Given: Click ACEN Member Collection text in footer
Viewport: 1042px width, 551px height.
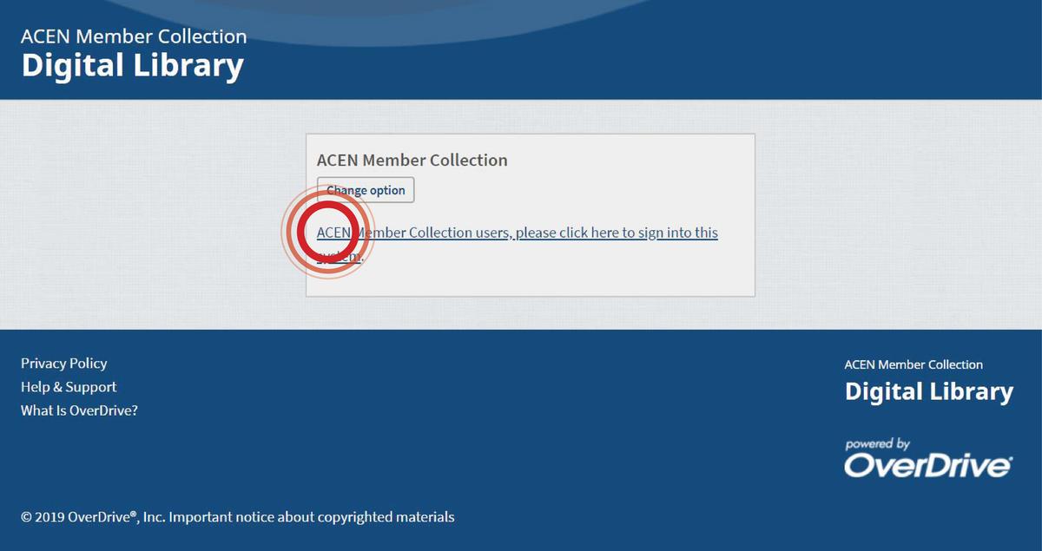Looking at the screenshot, I should pyautogui.click(x=913, y=364).
